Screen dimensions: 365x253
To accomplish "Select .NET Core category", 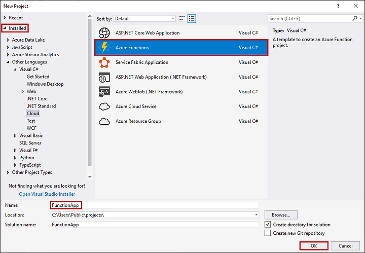I will pyautogui.click(x=37, y=99).
